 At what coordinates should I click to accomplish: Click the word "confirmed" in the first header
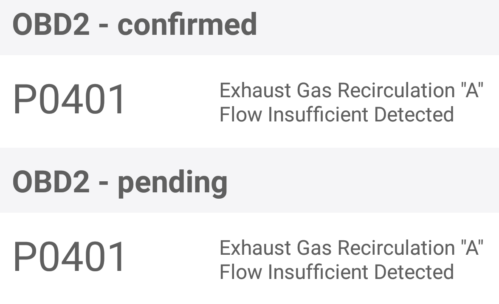click(x=187, y=24)
